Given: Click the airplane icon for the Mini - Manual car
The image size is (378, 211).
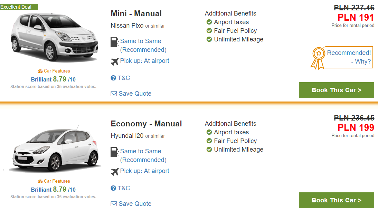Looking at the screenshot, I should tap(115, 61).
